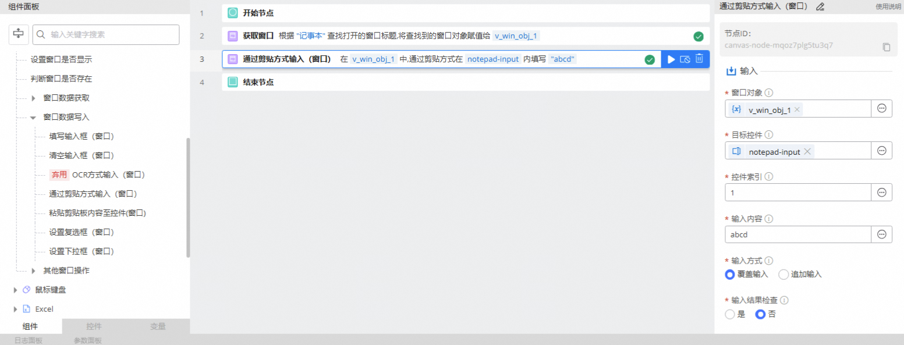This screenshot has width=904, height=345.
Task: Select 粘贴剪贴板内容至控件(窗口) component
Action: pos(97,213)
